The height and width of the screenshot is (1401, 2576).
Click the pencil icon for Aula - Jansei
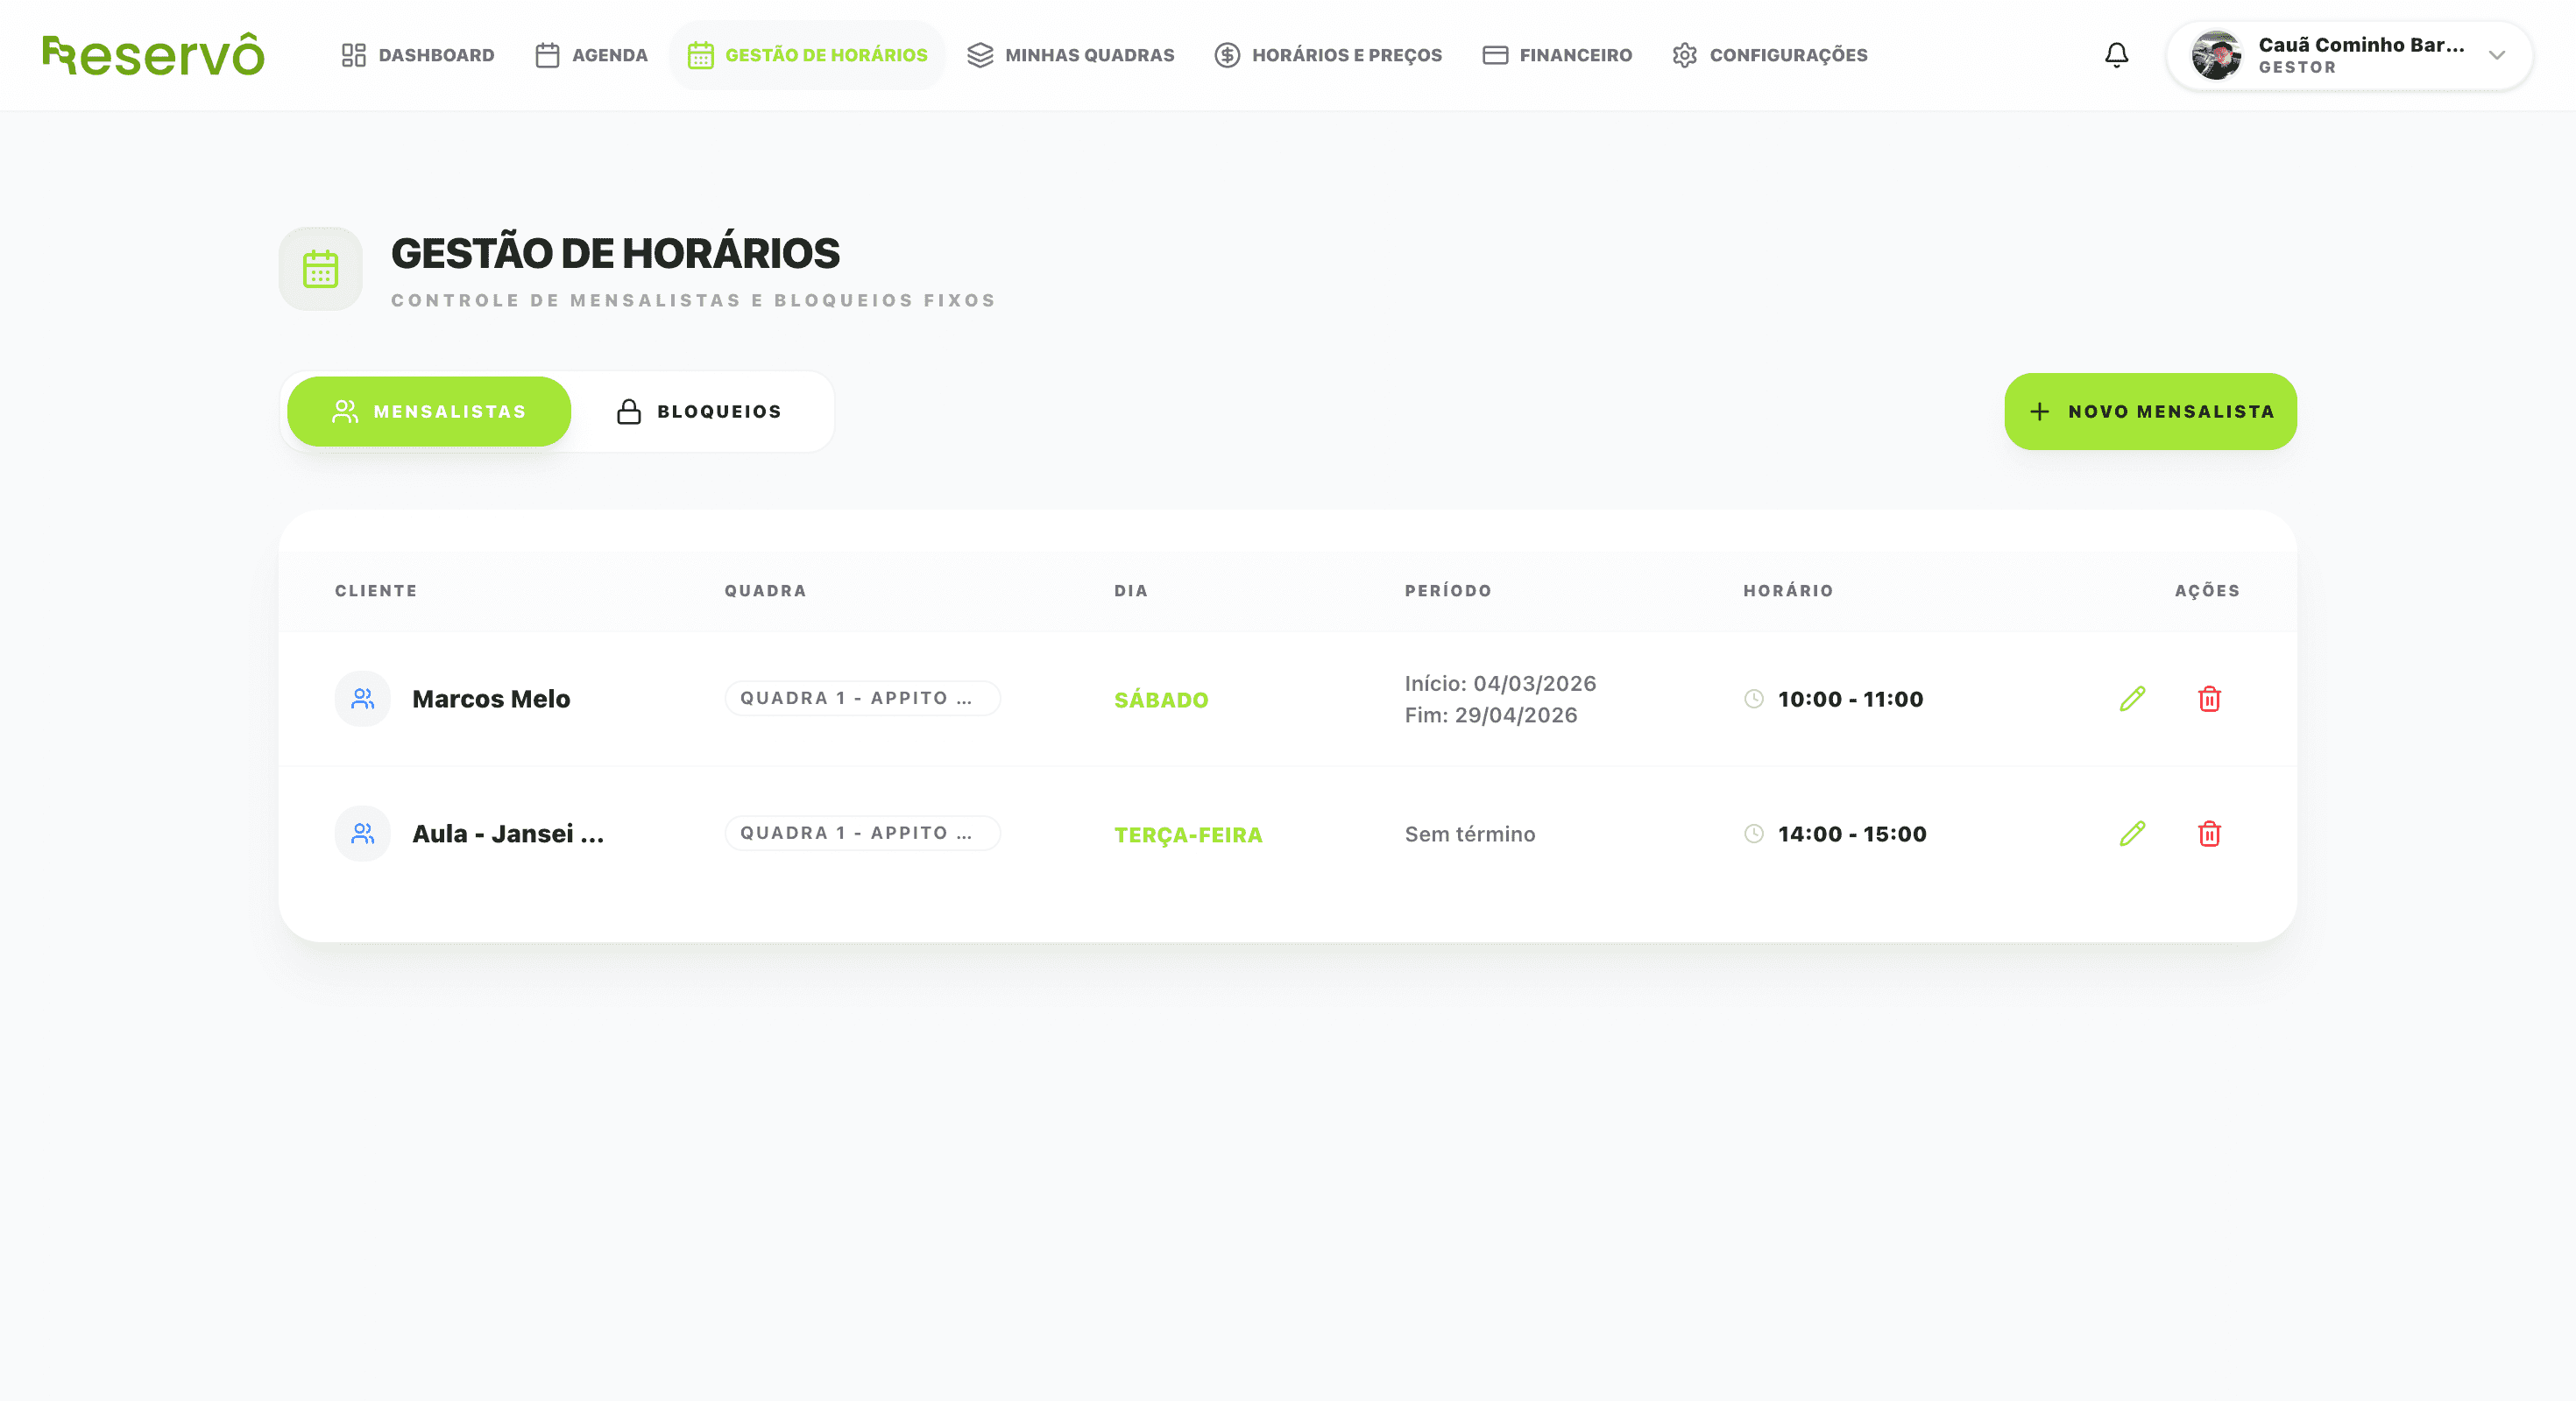pos(2132,834)
